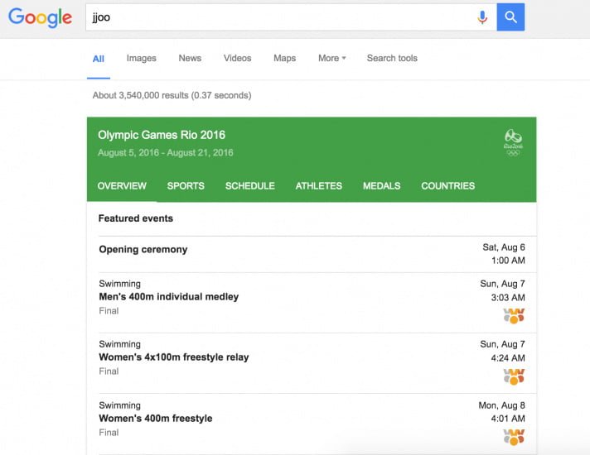Switch to the News results tab
This screenshot has width=590, height=455.
(190, 58)
